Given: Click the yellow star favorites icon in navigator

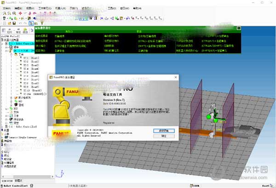Looking at the screenshot, I should [x=25, y=30].
